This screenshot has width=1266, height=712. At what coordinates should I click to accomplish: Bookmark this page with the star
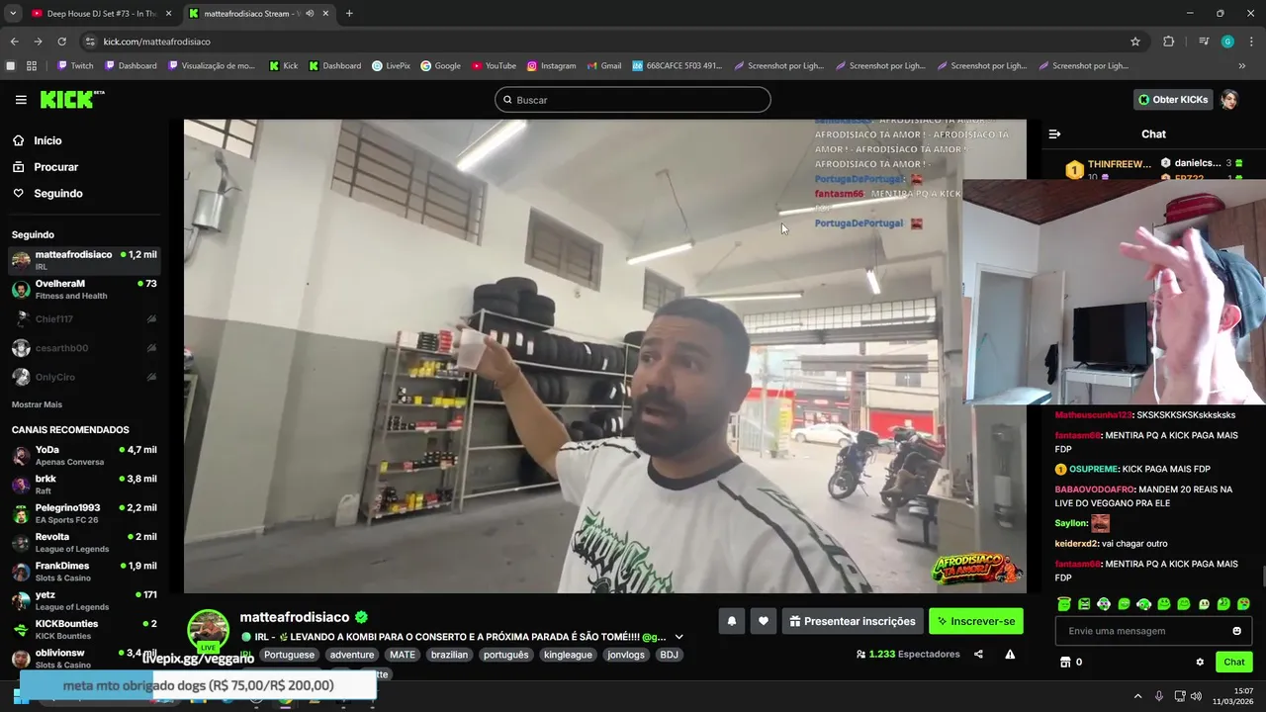pyautogui.click(x=1135, y=42)
